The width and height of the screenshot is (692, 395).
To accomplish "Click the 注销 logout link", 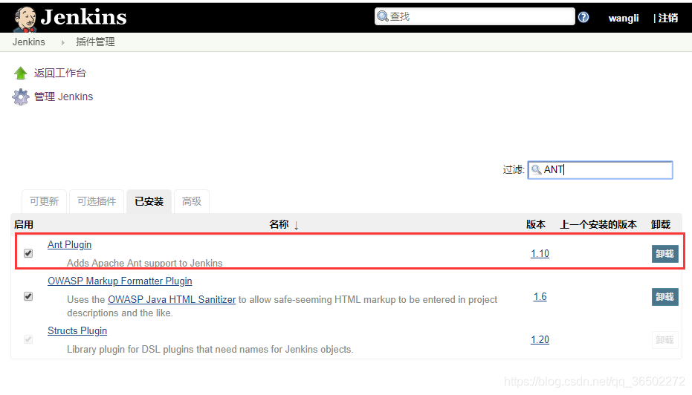I will pyautogui.click(x=667, y=18).
